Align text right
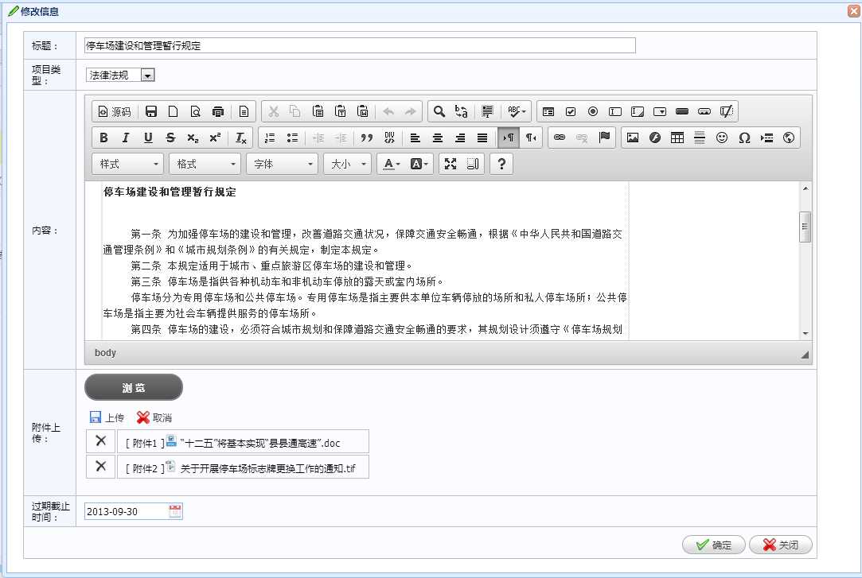 coord(460,138)
